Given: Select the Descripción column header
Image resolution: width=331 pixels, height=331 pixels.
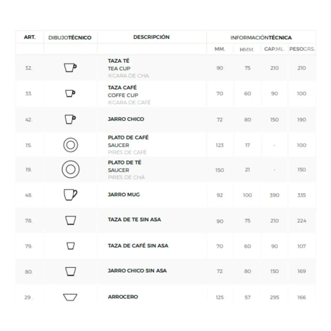Looking at the screenshot, I should tap(151, 37).
